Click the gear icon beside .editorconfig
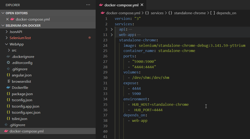Viewport: 250px width, 139px height. tap(8, 63)
